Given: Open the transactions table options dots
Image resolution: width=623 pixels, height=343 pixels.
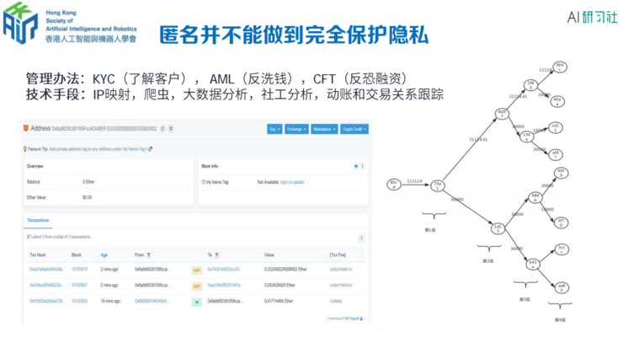Looking at the screenshot, I should 362,238.
